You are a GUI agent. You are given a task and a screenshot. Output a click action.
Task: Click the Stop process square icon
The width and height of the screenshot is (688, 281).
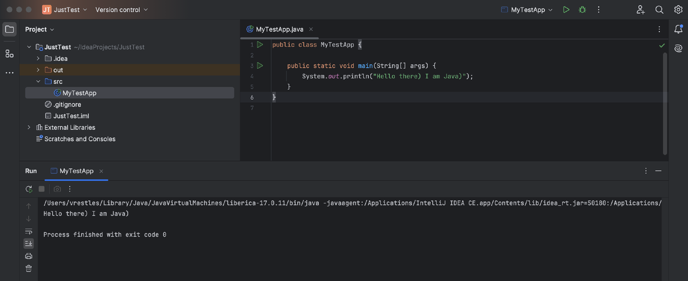(x=42, y=189)
